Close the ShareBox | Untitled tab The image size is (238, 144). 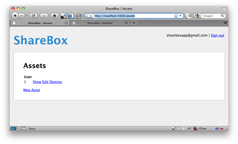[126, 23]
